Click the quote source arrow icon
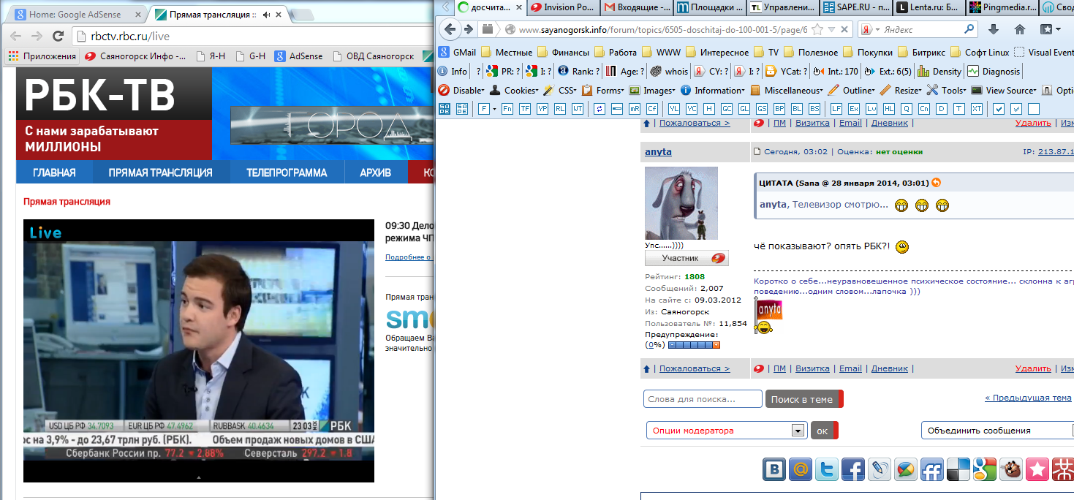 [936, 183]
